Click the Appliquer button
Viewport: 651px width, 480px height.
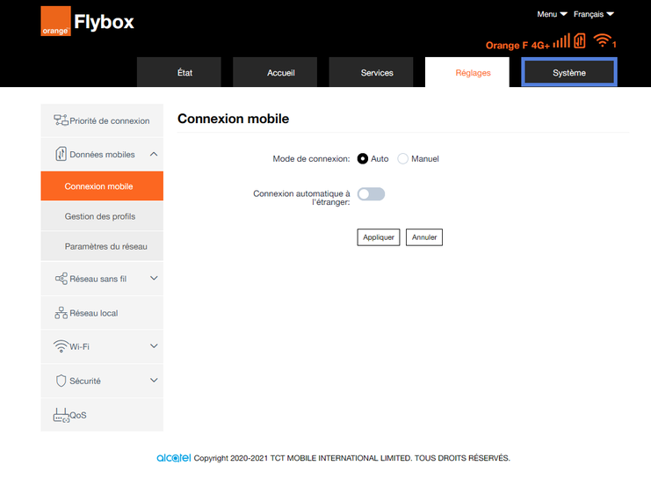(379, 237)
